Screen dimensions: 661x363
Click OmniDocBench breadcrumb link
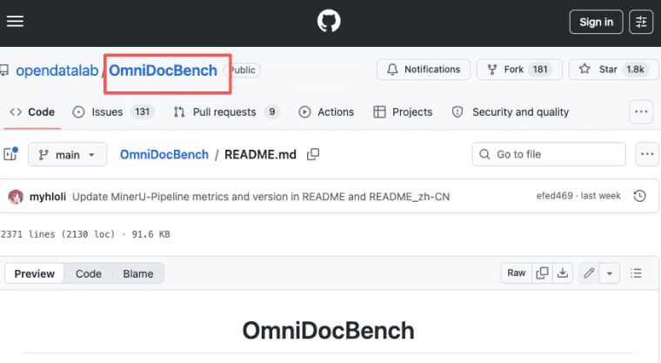[164, 154]
